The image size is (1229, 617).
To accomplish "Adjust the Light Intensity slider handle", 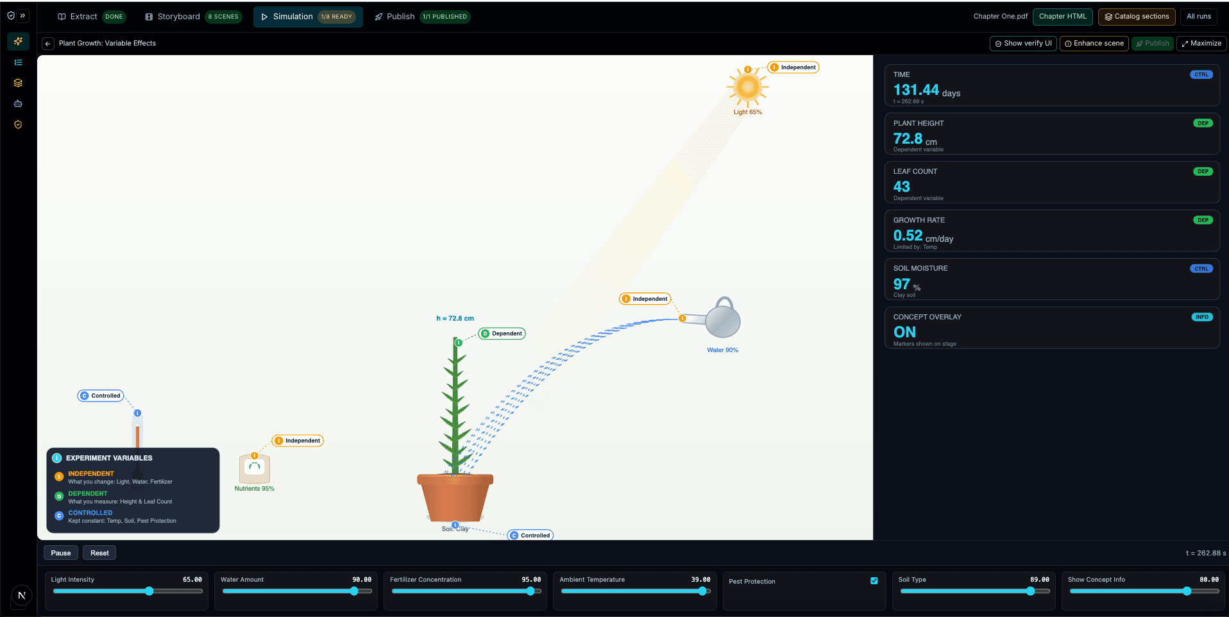I will (x=149, y=591).
